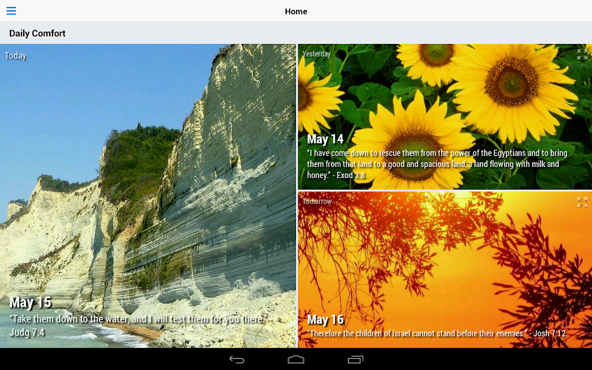Tap the Android Back navigation button
The height and width of the screenshot is (370, 592).
236,360
